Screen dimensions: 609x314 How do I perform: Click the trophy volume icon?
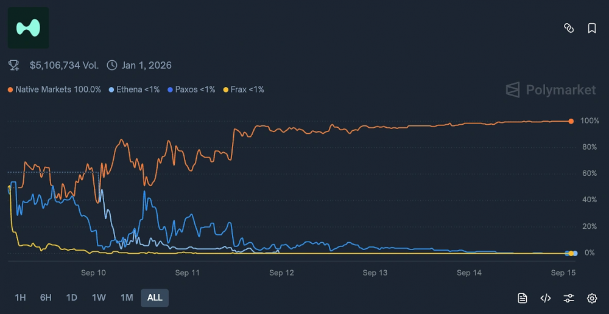pos(13,65)
